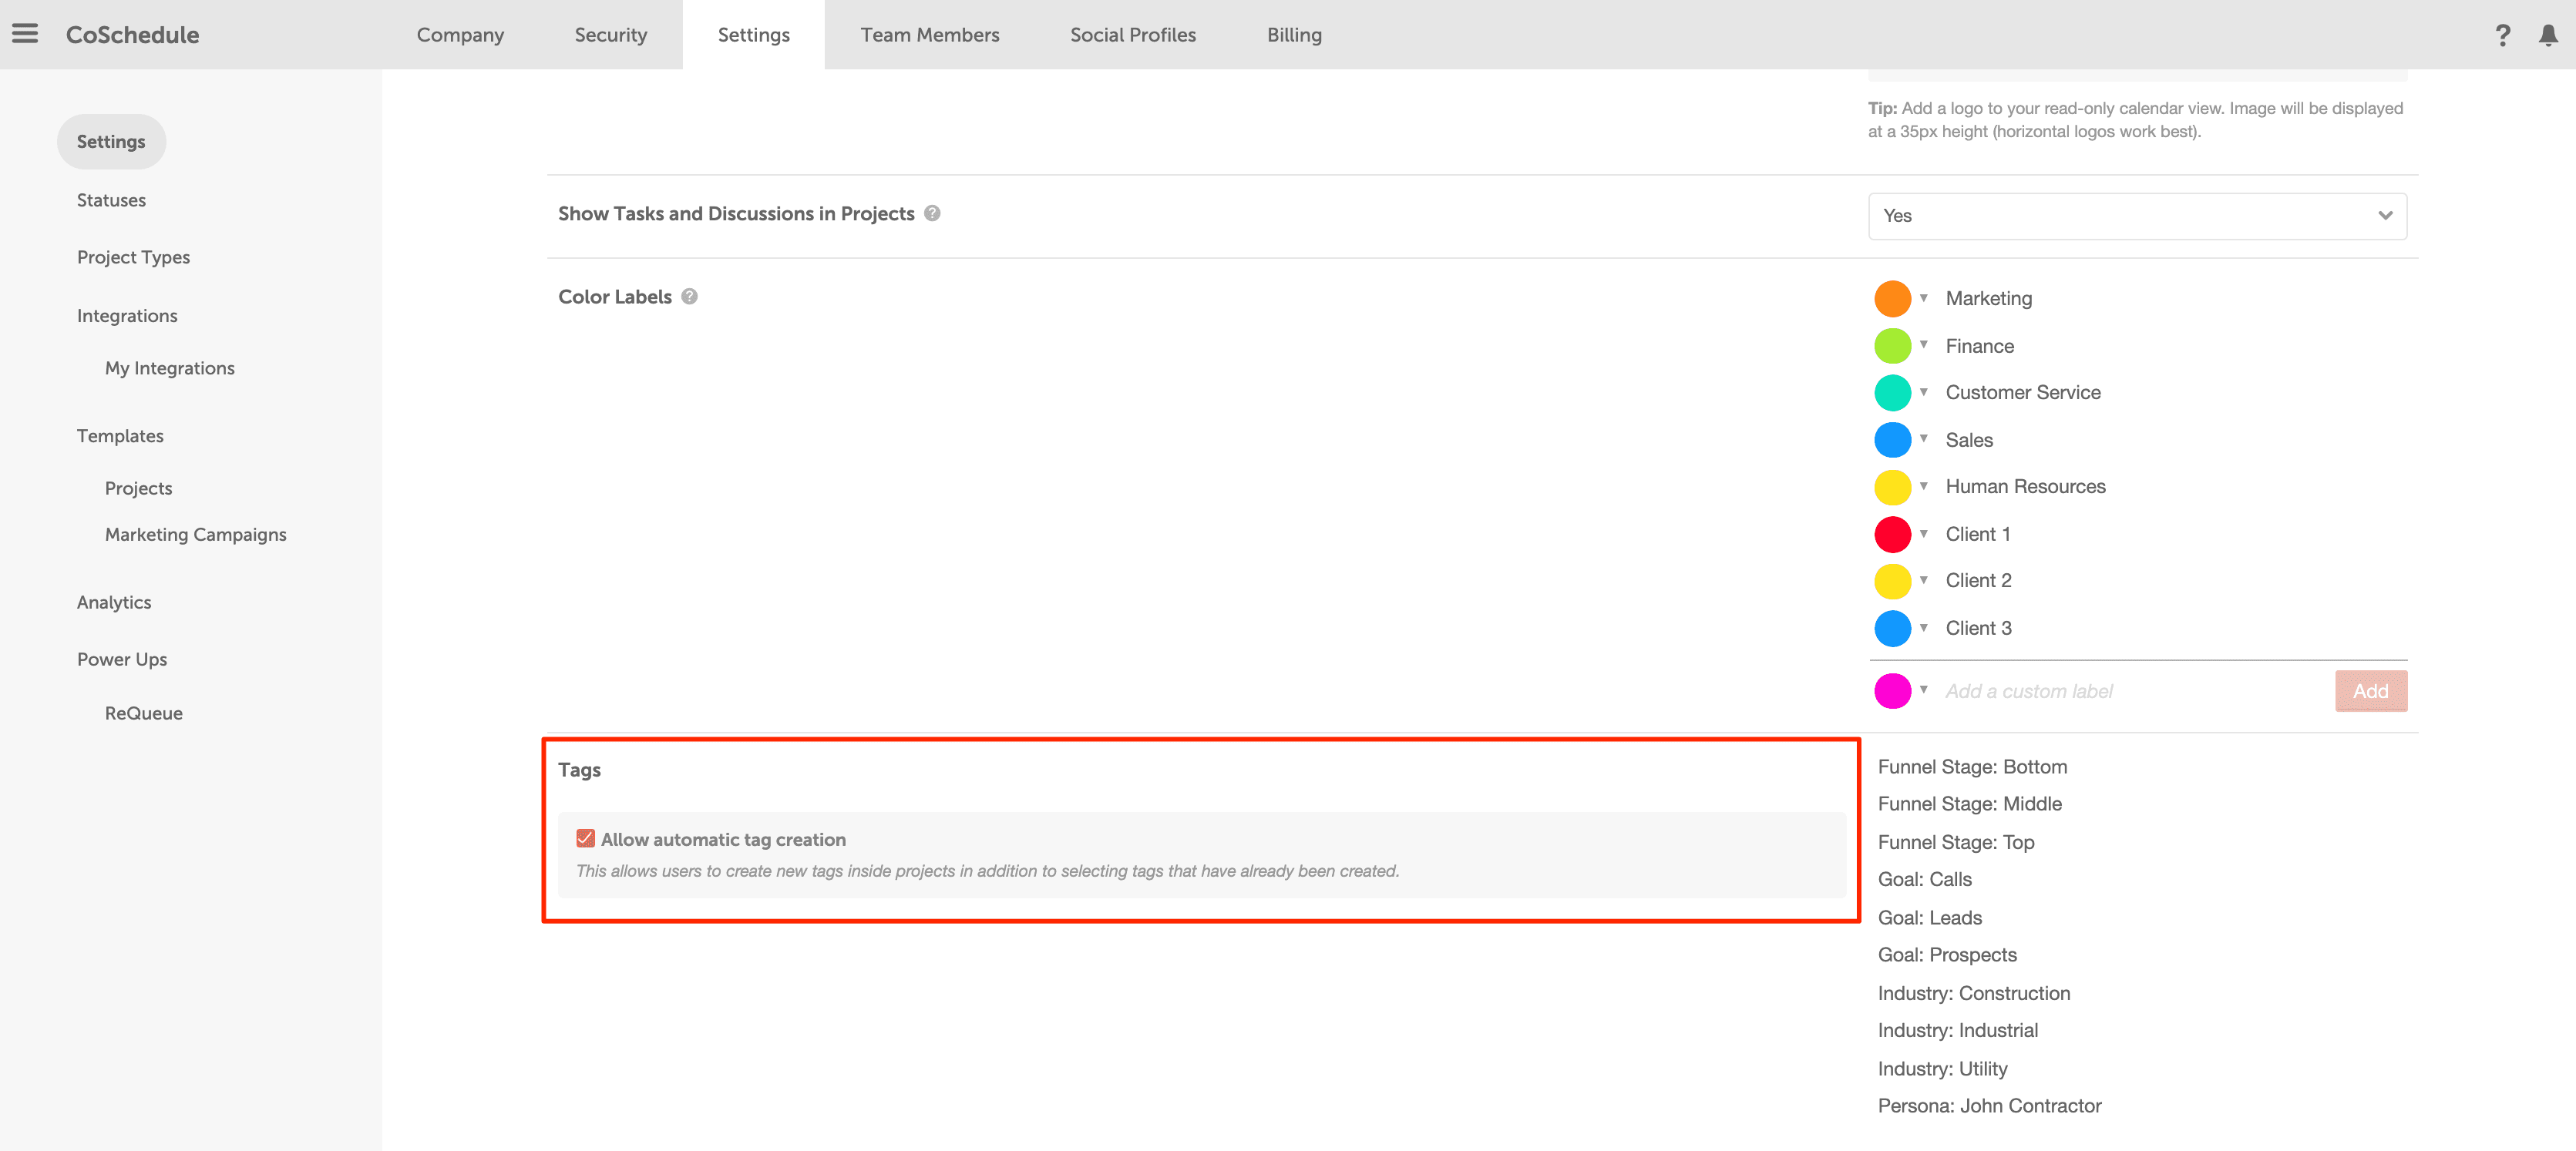Click the Funnel Stage: Top tag
This screenshot has height=1151, width=2576.
pos(1955,841)
